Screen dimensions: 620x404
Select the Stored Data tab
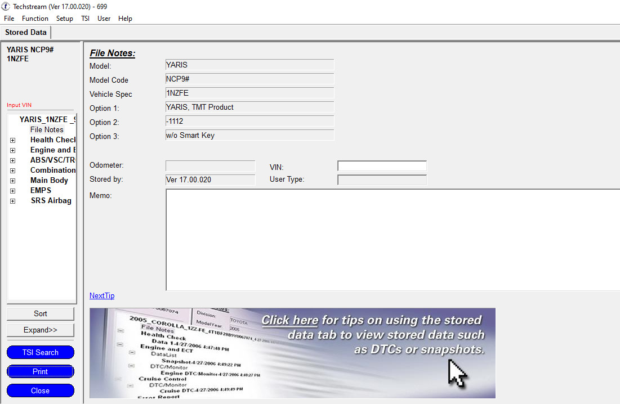[26, 33]
